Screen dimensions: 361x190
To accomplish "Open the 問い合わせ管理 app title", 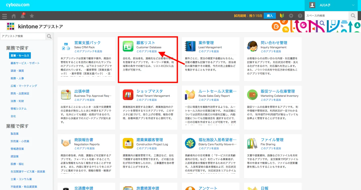I will point(274,43).
